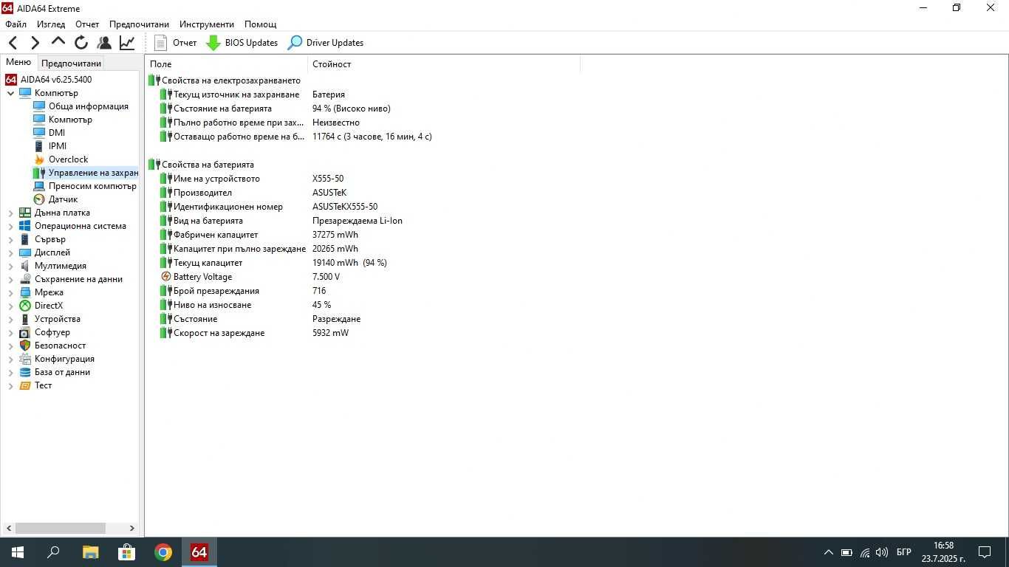Open the user profile toolbar icon

coord(104,43)
